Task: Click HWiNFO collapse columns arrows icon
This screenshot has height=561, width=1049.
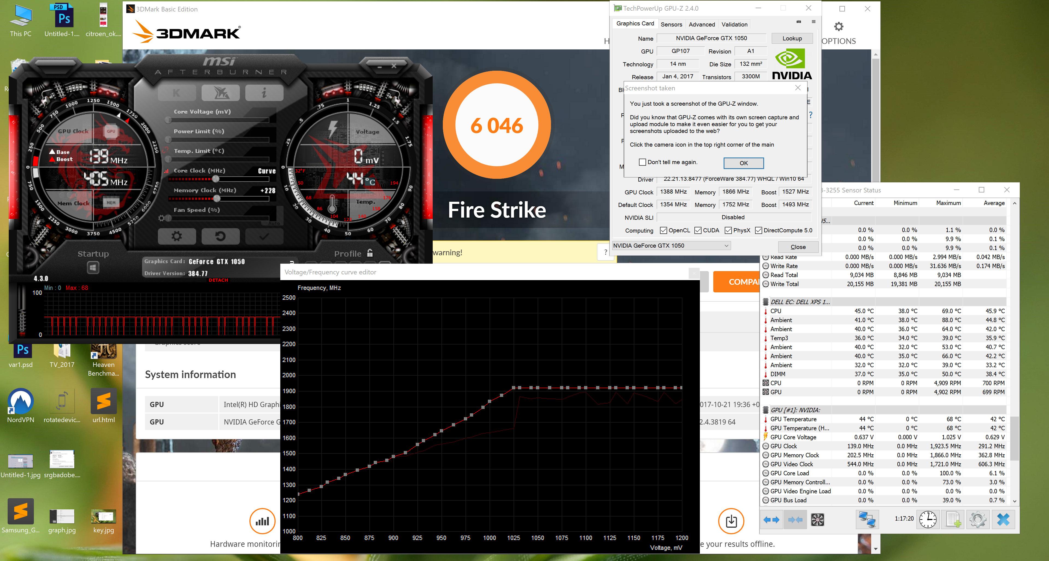Action: tap(795, 520)
